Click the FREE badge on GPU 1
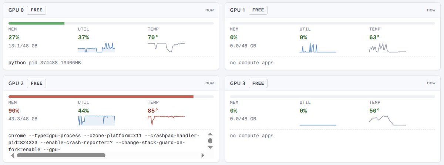The image size is (444, 165). click(x=258, y=10)
